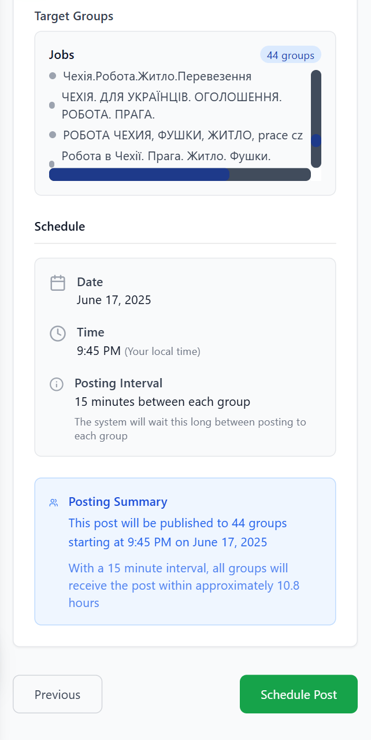371x740 pixels.
Task: Click the Jobs category heading
Action: pyautogui.click(x=62, y=55)
